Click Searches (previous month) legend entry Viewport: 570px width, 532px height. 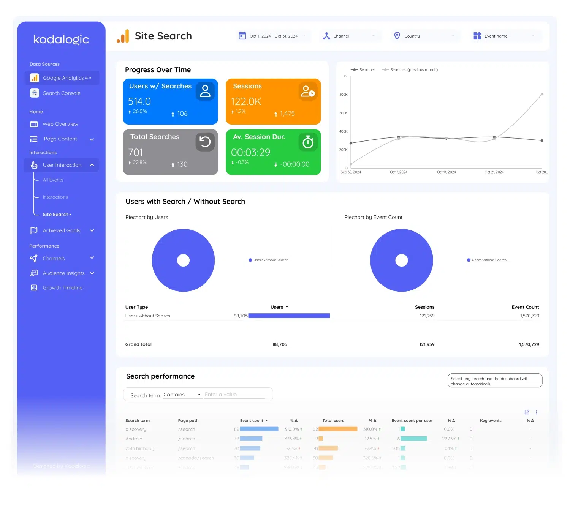pos(410,70)
